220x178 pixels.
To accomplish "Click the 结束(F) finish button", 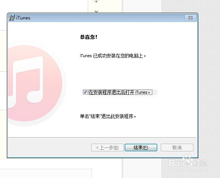I will (141, 148).
